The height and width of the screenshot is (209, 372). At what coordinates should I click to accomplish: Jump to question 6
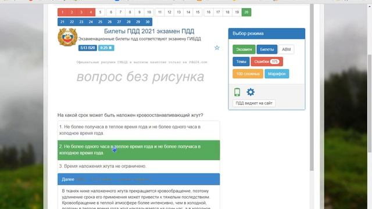pos(111,12)
